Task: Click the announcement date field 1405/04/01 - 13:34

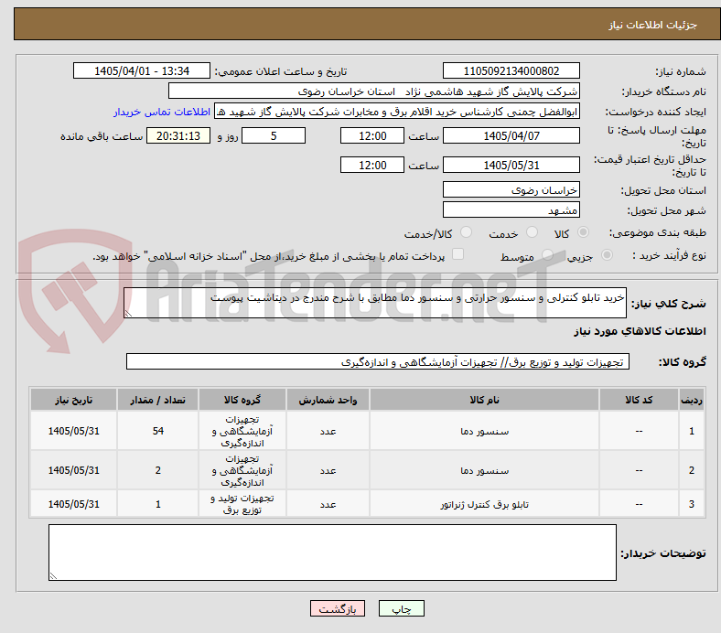Action: pyautogui.click(x=142, y=70)
